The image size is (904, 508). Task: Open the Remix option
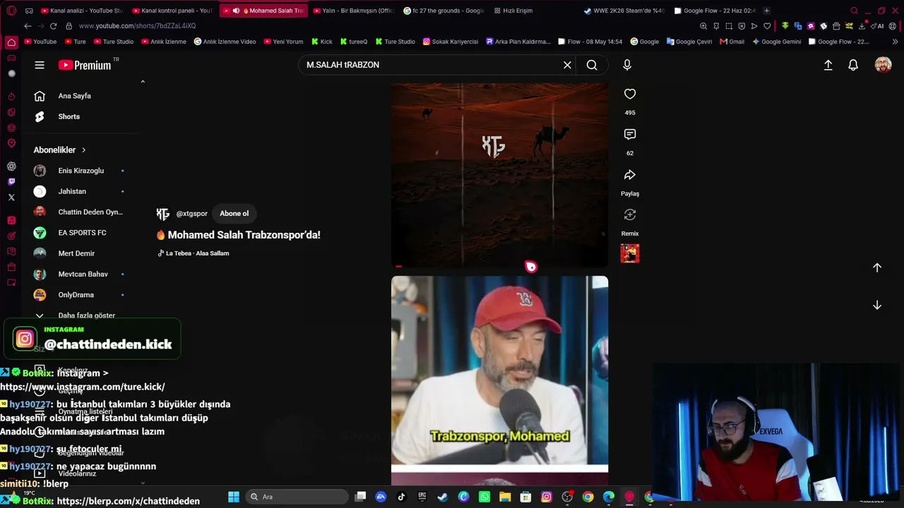click(x=630, y=214)
